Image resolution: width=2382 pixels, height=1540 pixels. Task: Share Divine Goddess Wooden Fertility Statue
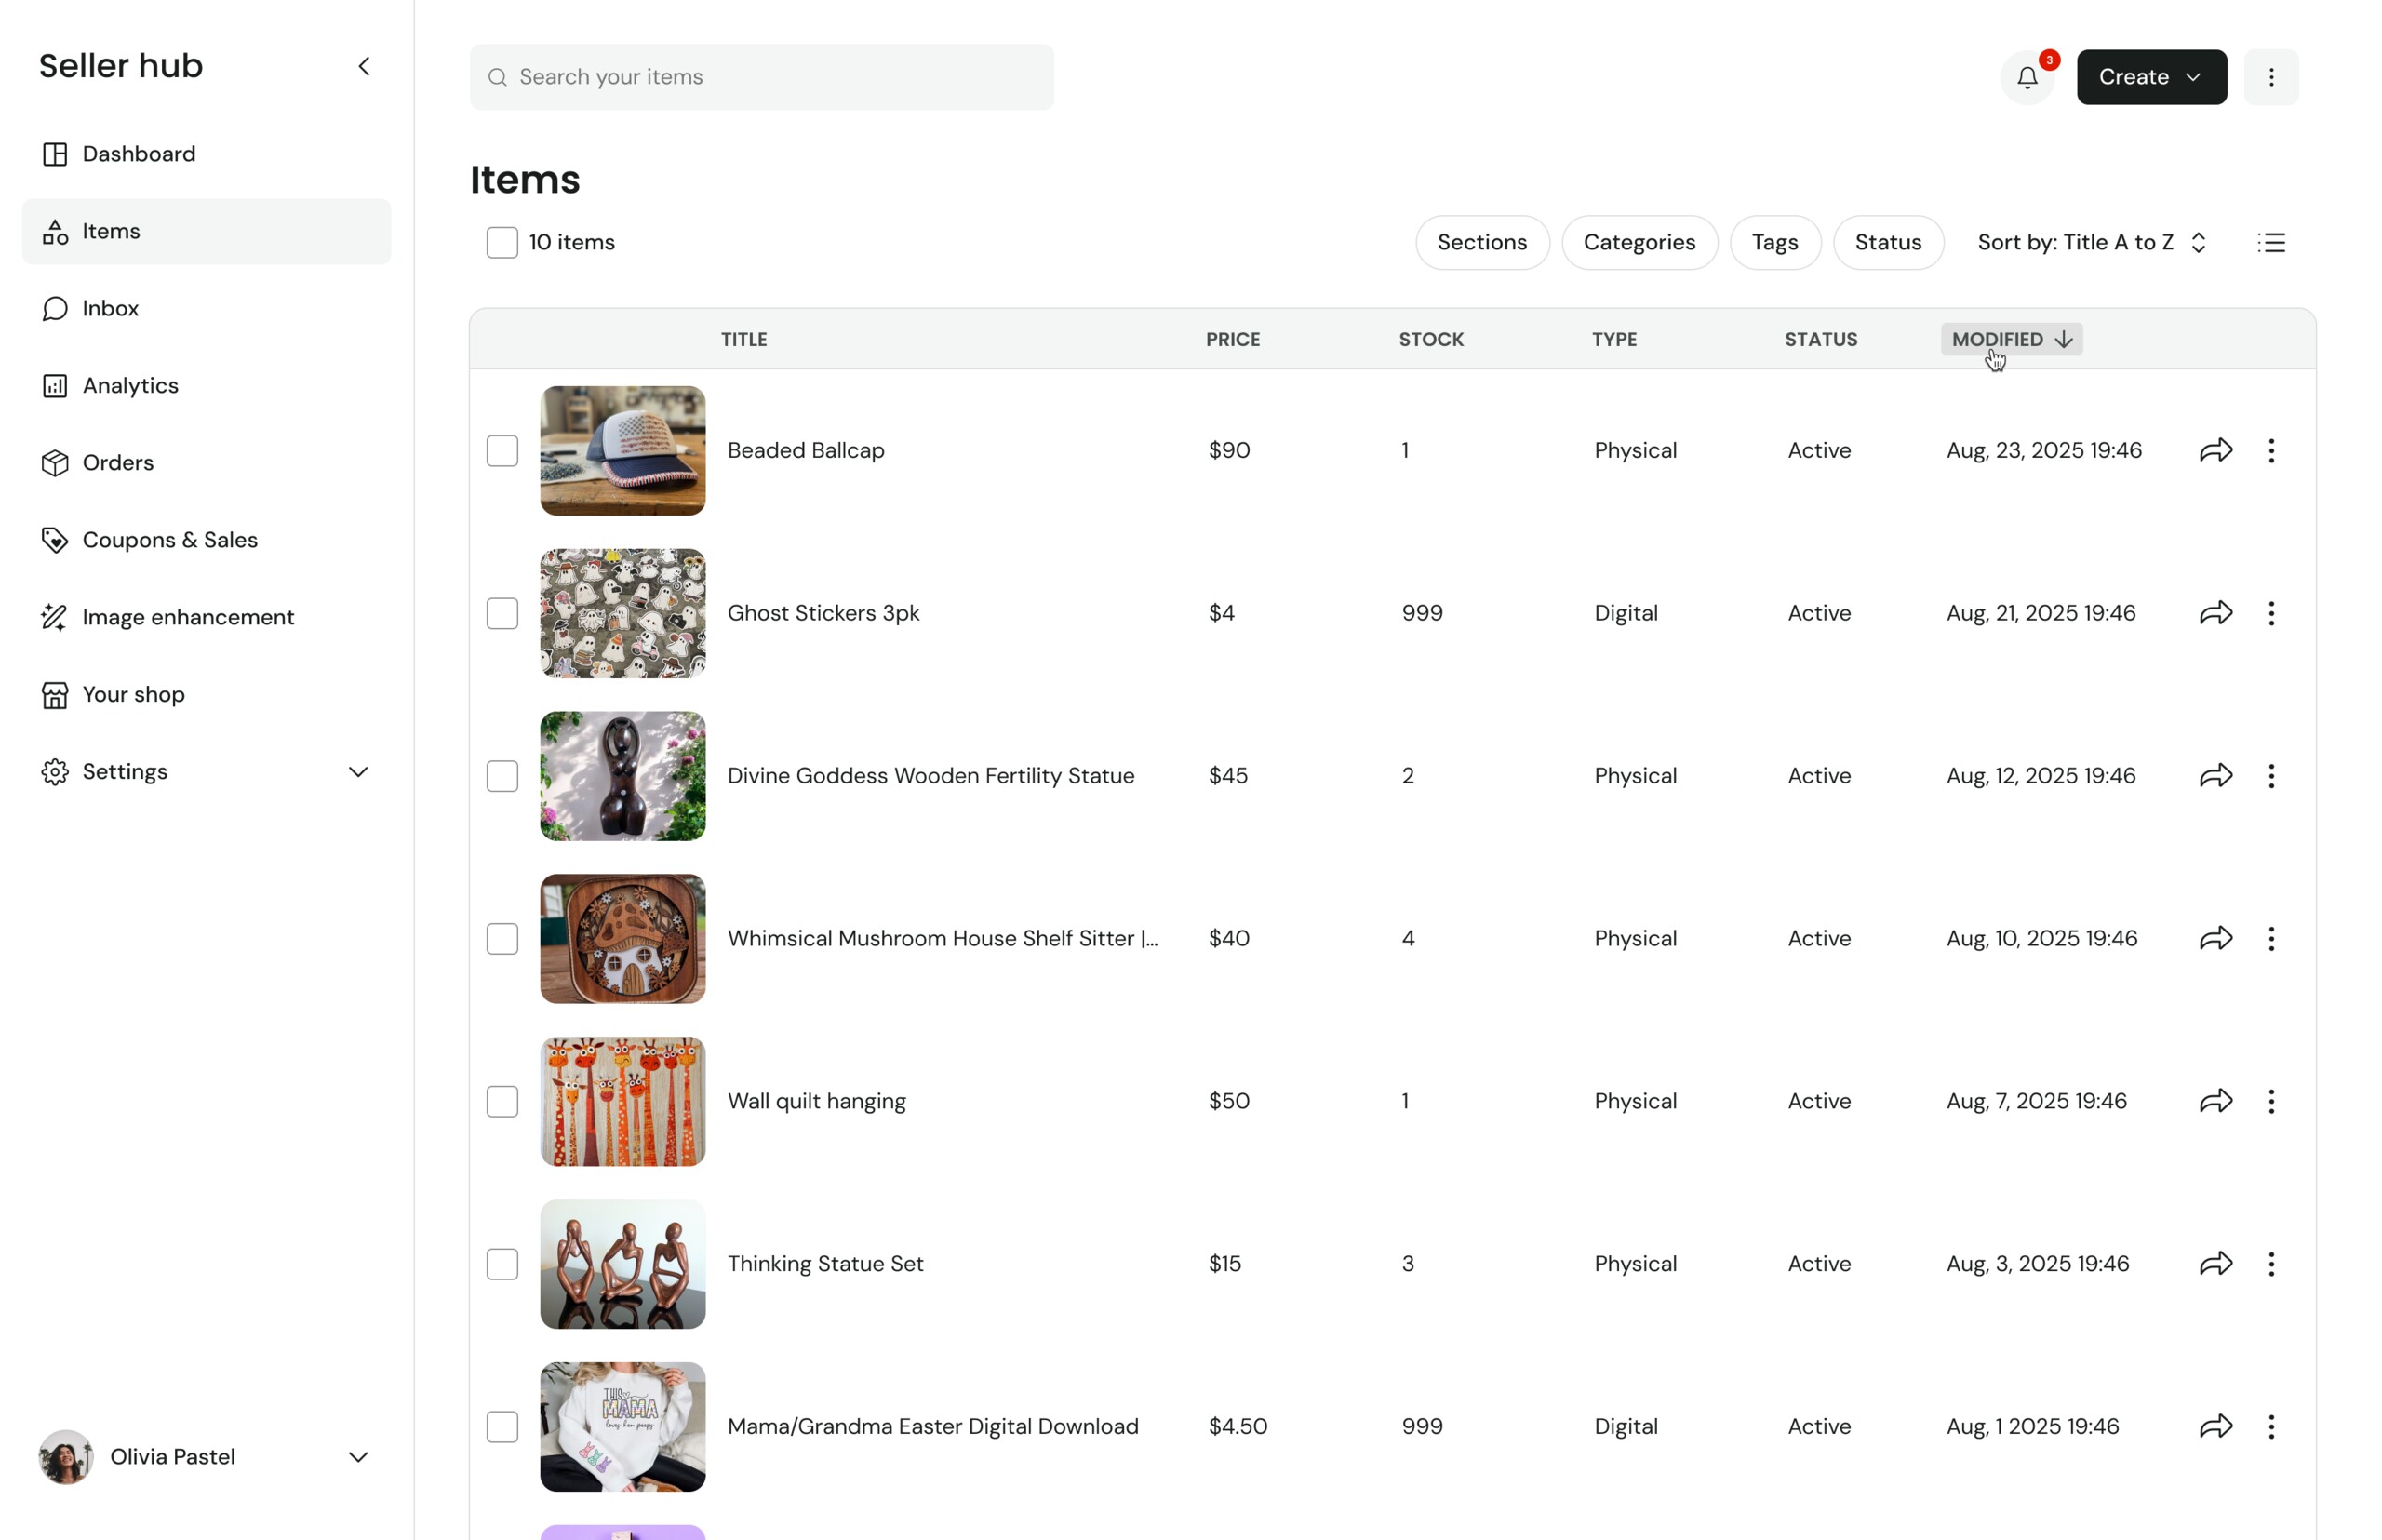pyautogui.click(x=2216, y=776)
